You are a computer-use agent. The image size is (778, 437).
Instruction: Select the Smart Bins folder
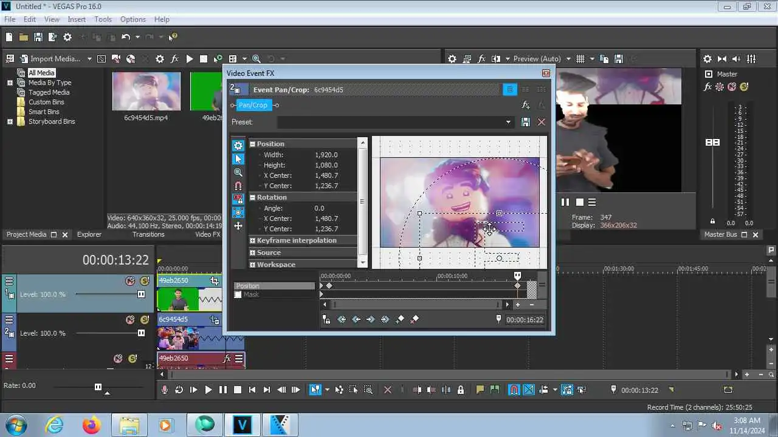coord(44,112)
